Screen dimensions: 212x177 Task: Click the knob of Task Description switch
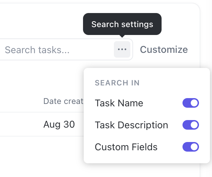[195, 125]
